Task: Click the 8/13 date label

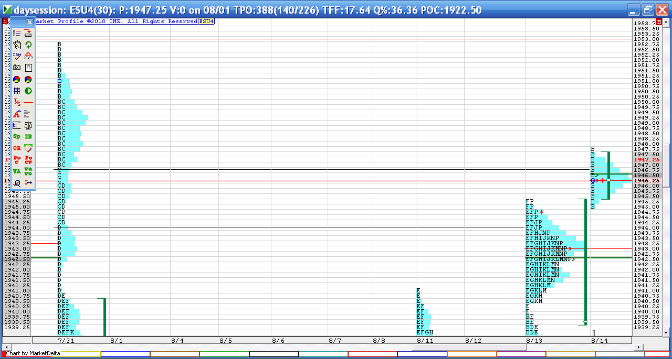Action: click(x=533, y=340)
